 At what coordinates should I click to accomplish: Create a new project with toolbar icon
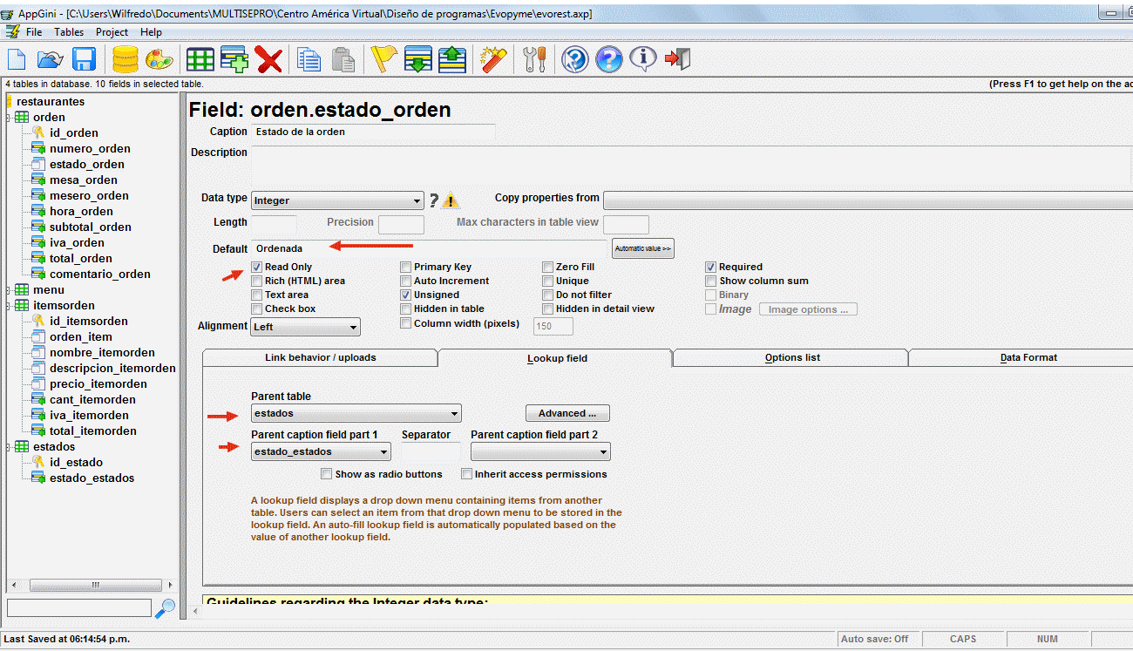pyautogui.click(x=17, y=59)
